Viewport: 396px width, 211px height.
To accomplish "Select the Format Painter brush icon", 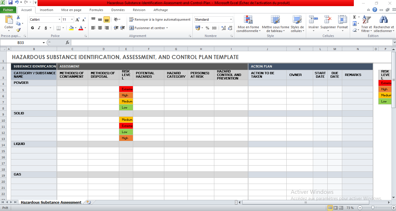I will coord(18,29).
